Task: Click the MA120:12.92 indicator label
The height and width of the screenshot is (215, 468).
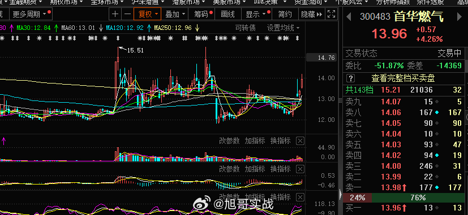Action: (124, 28)
